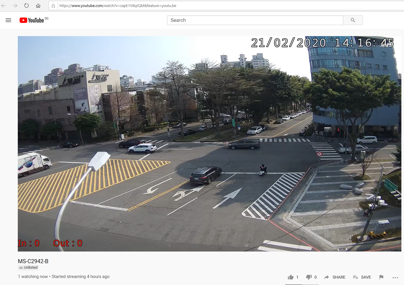Screen dimensions: 404x285
Task: Select the YouTube URL in the address bar
Action: tap(118, 6)
